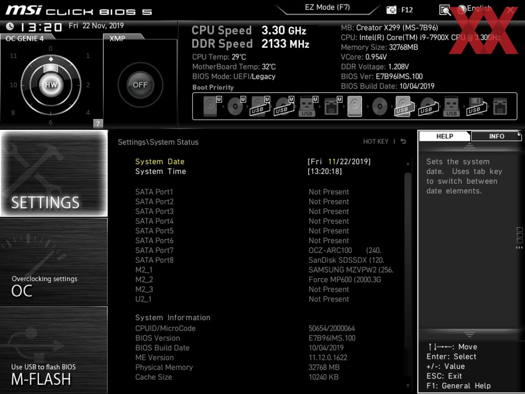Select the UEFI CD/DVD boot device icon
This screenshot has width=525, height=394.
coord(236,106)
